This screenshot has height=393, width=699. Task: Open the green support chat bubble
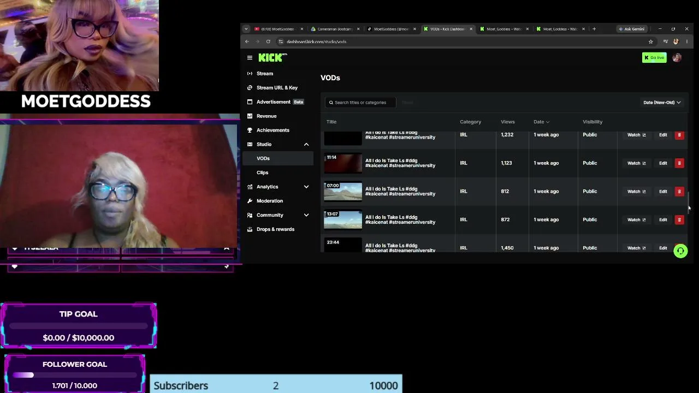680,251
